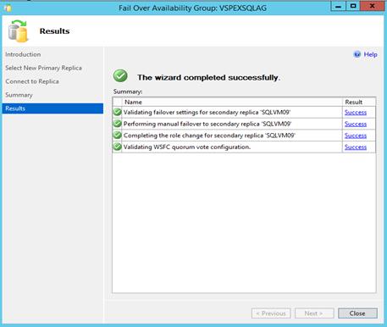Screen dimensions: 387x327
Task: Click the Help icon
Action: click(x=357, y=54)
